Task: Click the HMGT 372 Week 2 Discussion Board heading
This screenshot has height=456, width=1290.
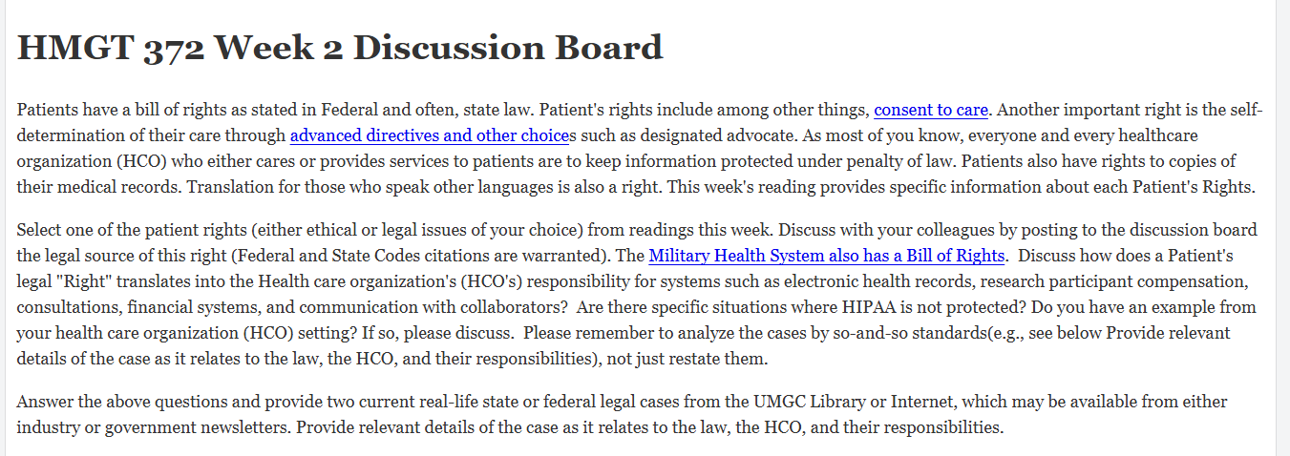Action: 340,48
